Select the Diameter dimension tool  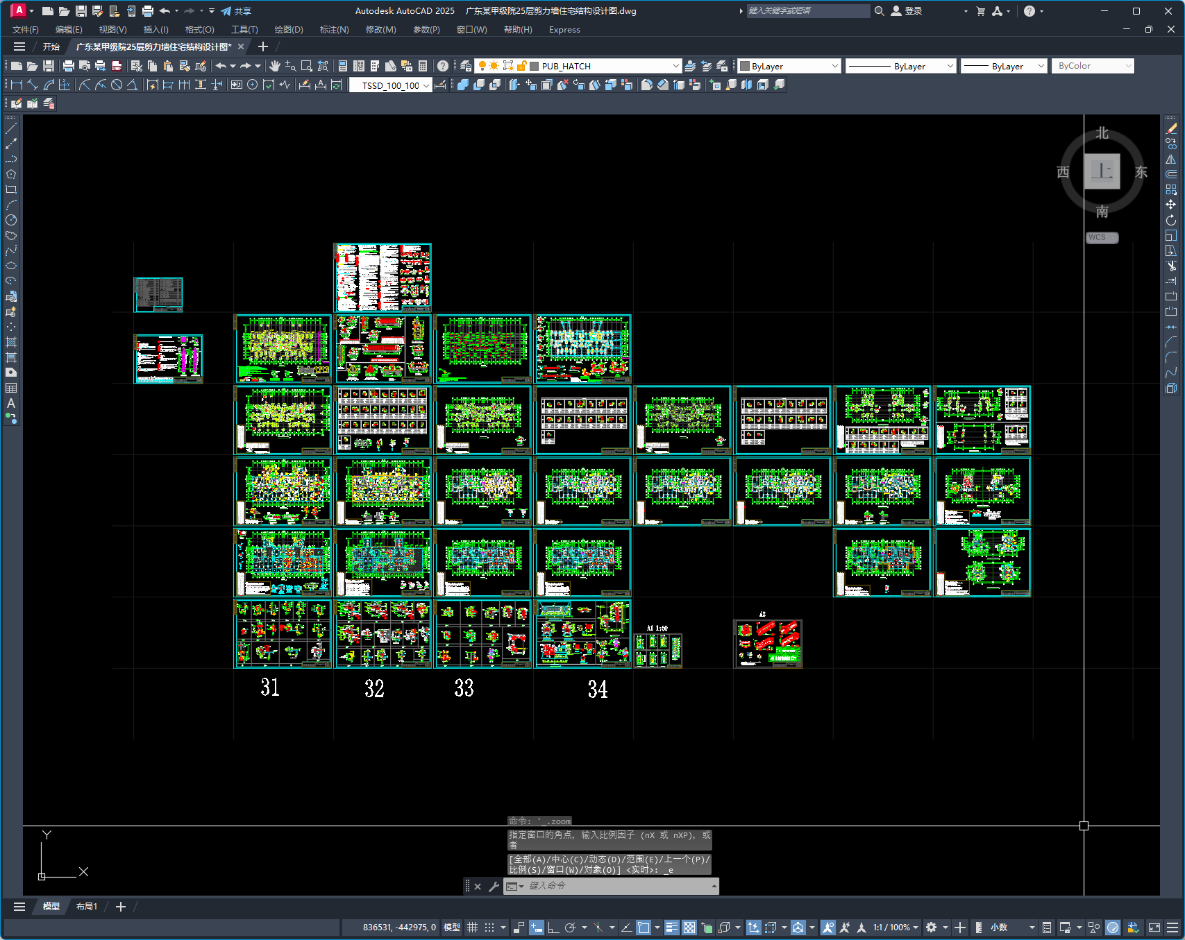click(x=117, y=85)
